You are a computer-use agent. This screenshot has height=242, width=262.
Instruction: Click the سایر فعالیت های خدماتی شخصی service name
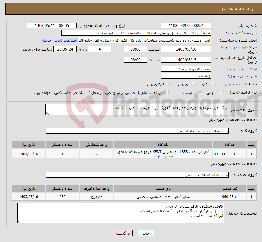[163, 197]
